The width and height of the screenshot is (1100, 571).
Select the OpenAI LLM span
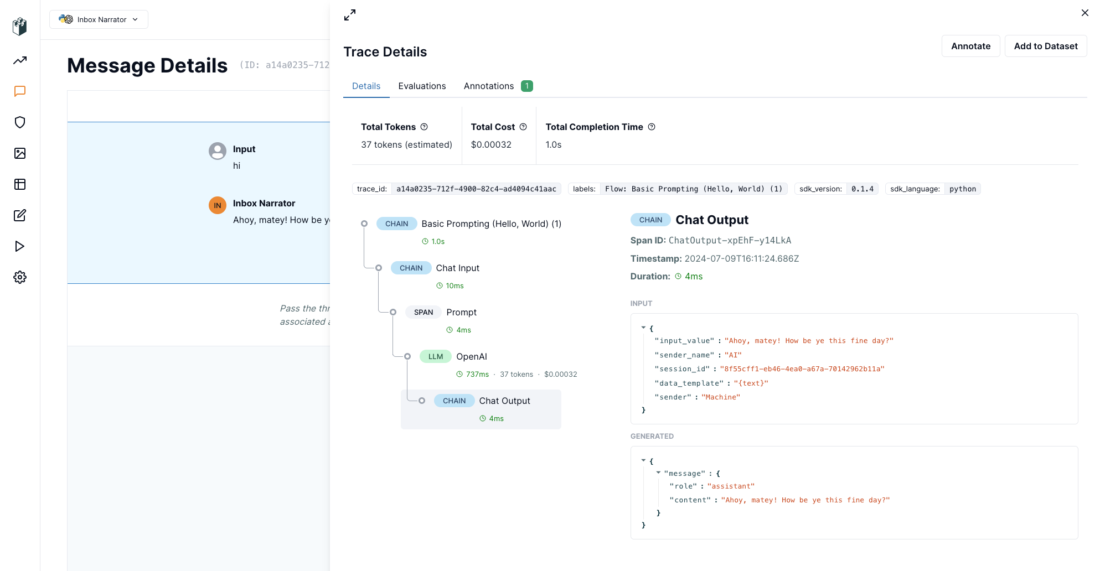(471, 356)
